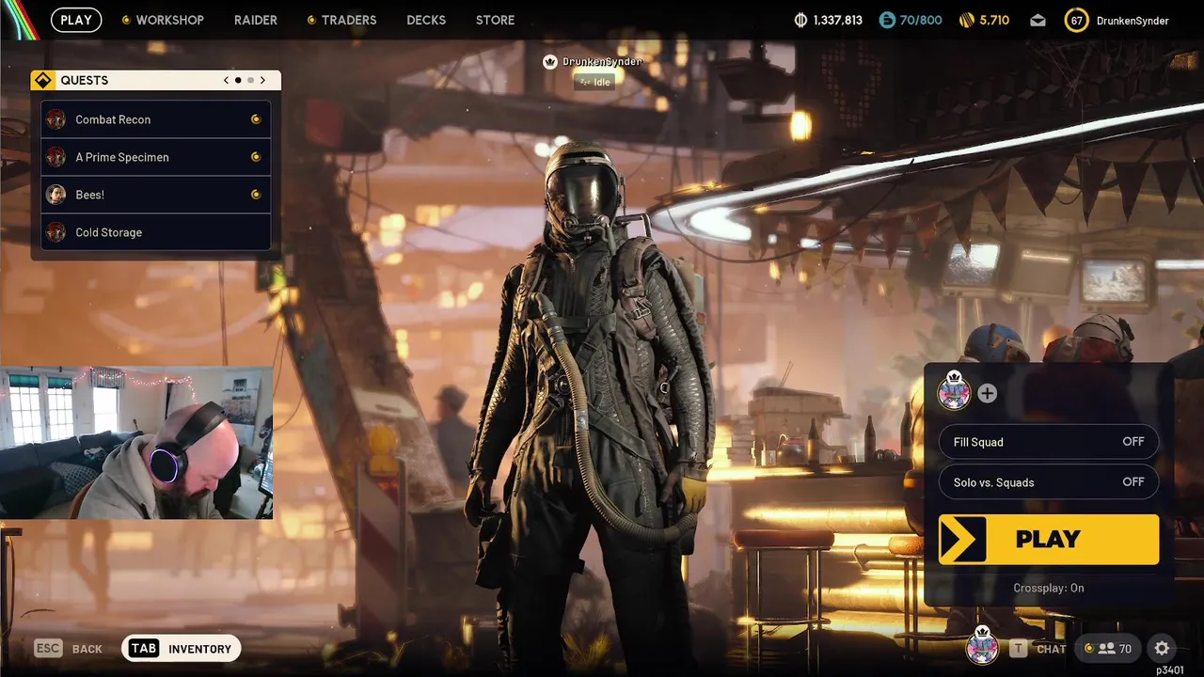
Task: Click the Quests panel diamond icon
Action: (x=42, y=81)
